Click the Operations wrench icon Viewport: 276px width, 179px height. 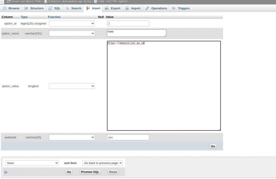click(147, 8)
